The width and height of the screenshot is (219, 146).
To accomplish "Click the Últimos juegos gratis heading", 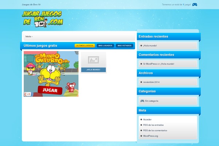I will 41,46.
